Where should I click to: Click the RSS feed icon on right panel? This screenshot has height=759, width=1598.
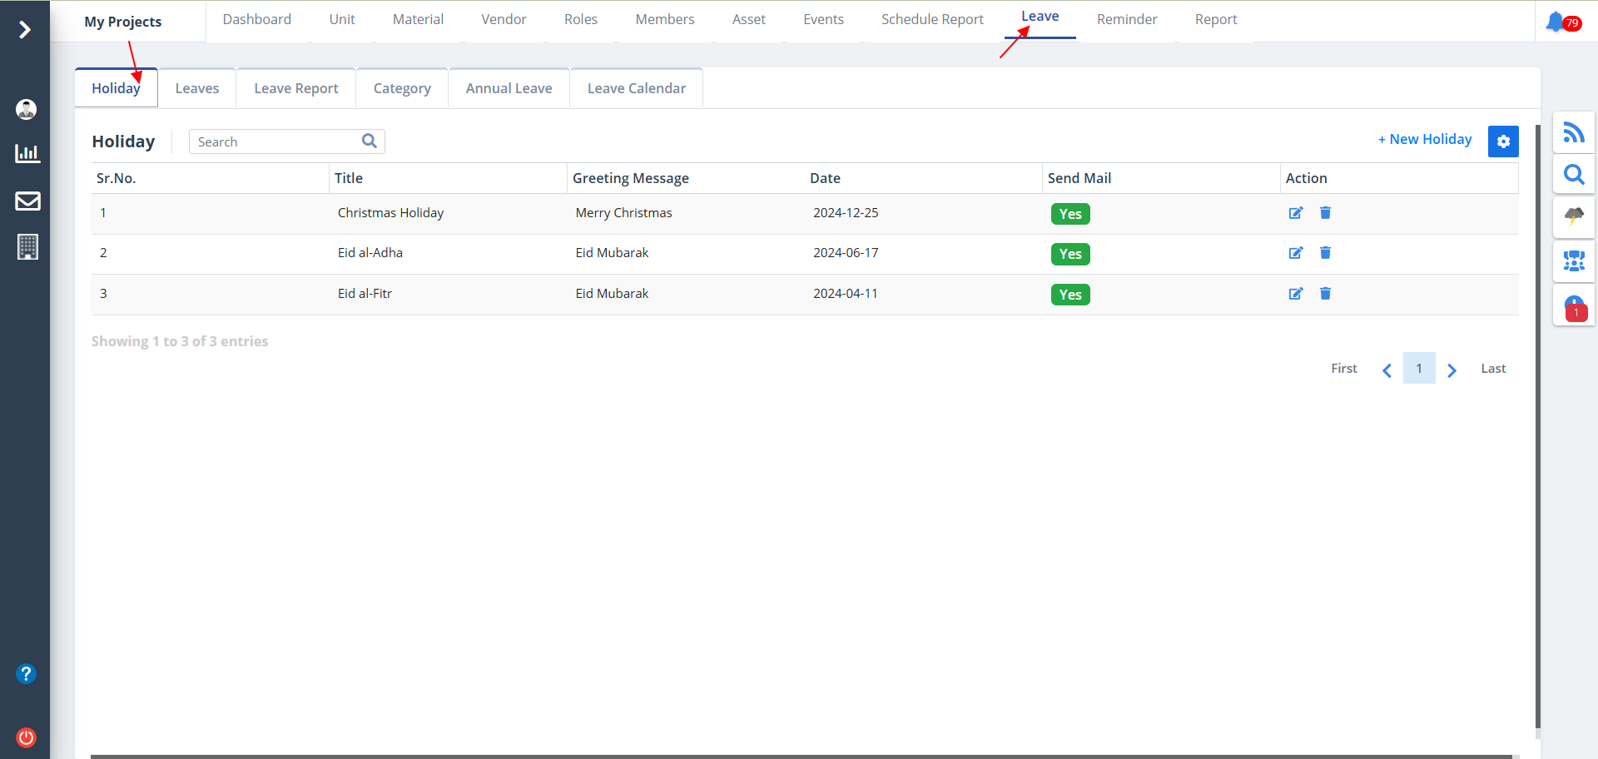tap(1573, 132)
